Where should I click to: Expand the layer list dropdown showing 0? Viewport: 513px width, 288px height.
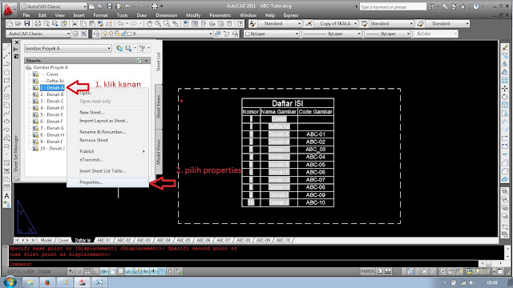(x=158, y=34)
